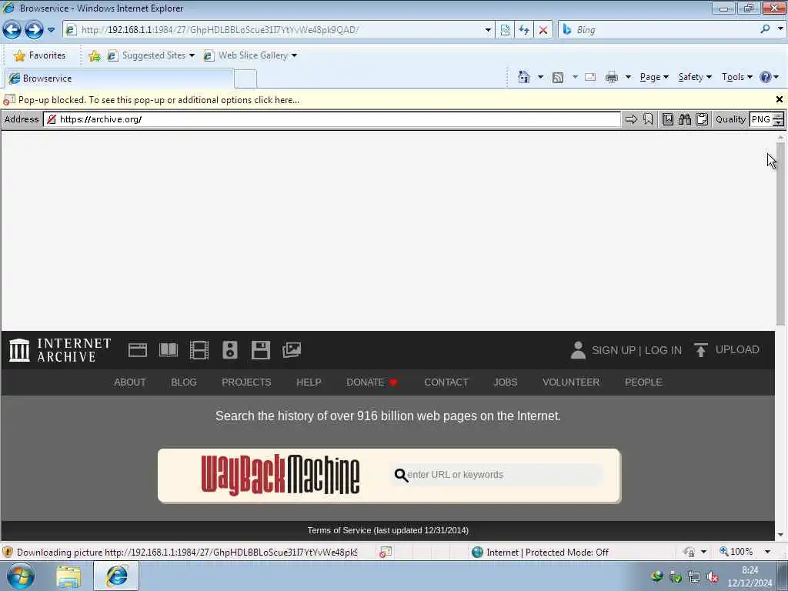This screenshot has width=788, height=591.
Task: Click the Browservice bookmarks page icon
Action: pyautogui.click(x=668, y=119)
